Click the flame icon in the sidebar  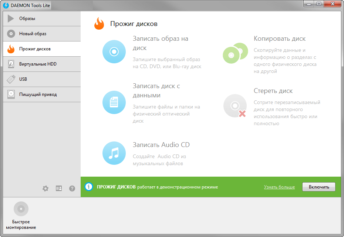(x=11, y=49)
